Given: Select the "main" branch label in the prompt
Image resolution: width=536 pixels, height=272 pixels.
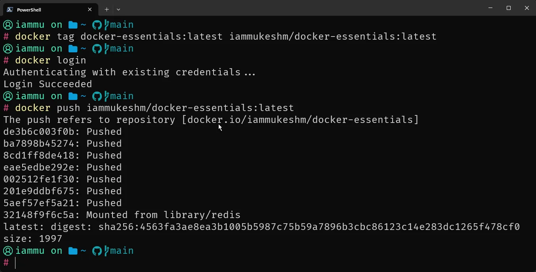Looking at the screenshot, I should pyautogui.click(x=121, y=24).
